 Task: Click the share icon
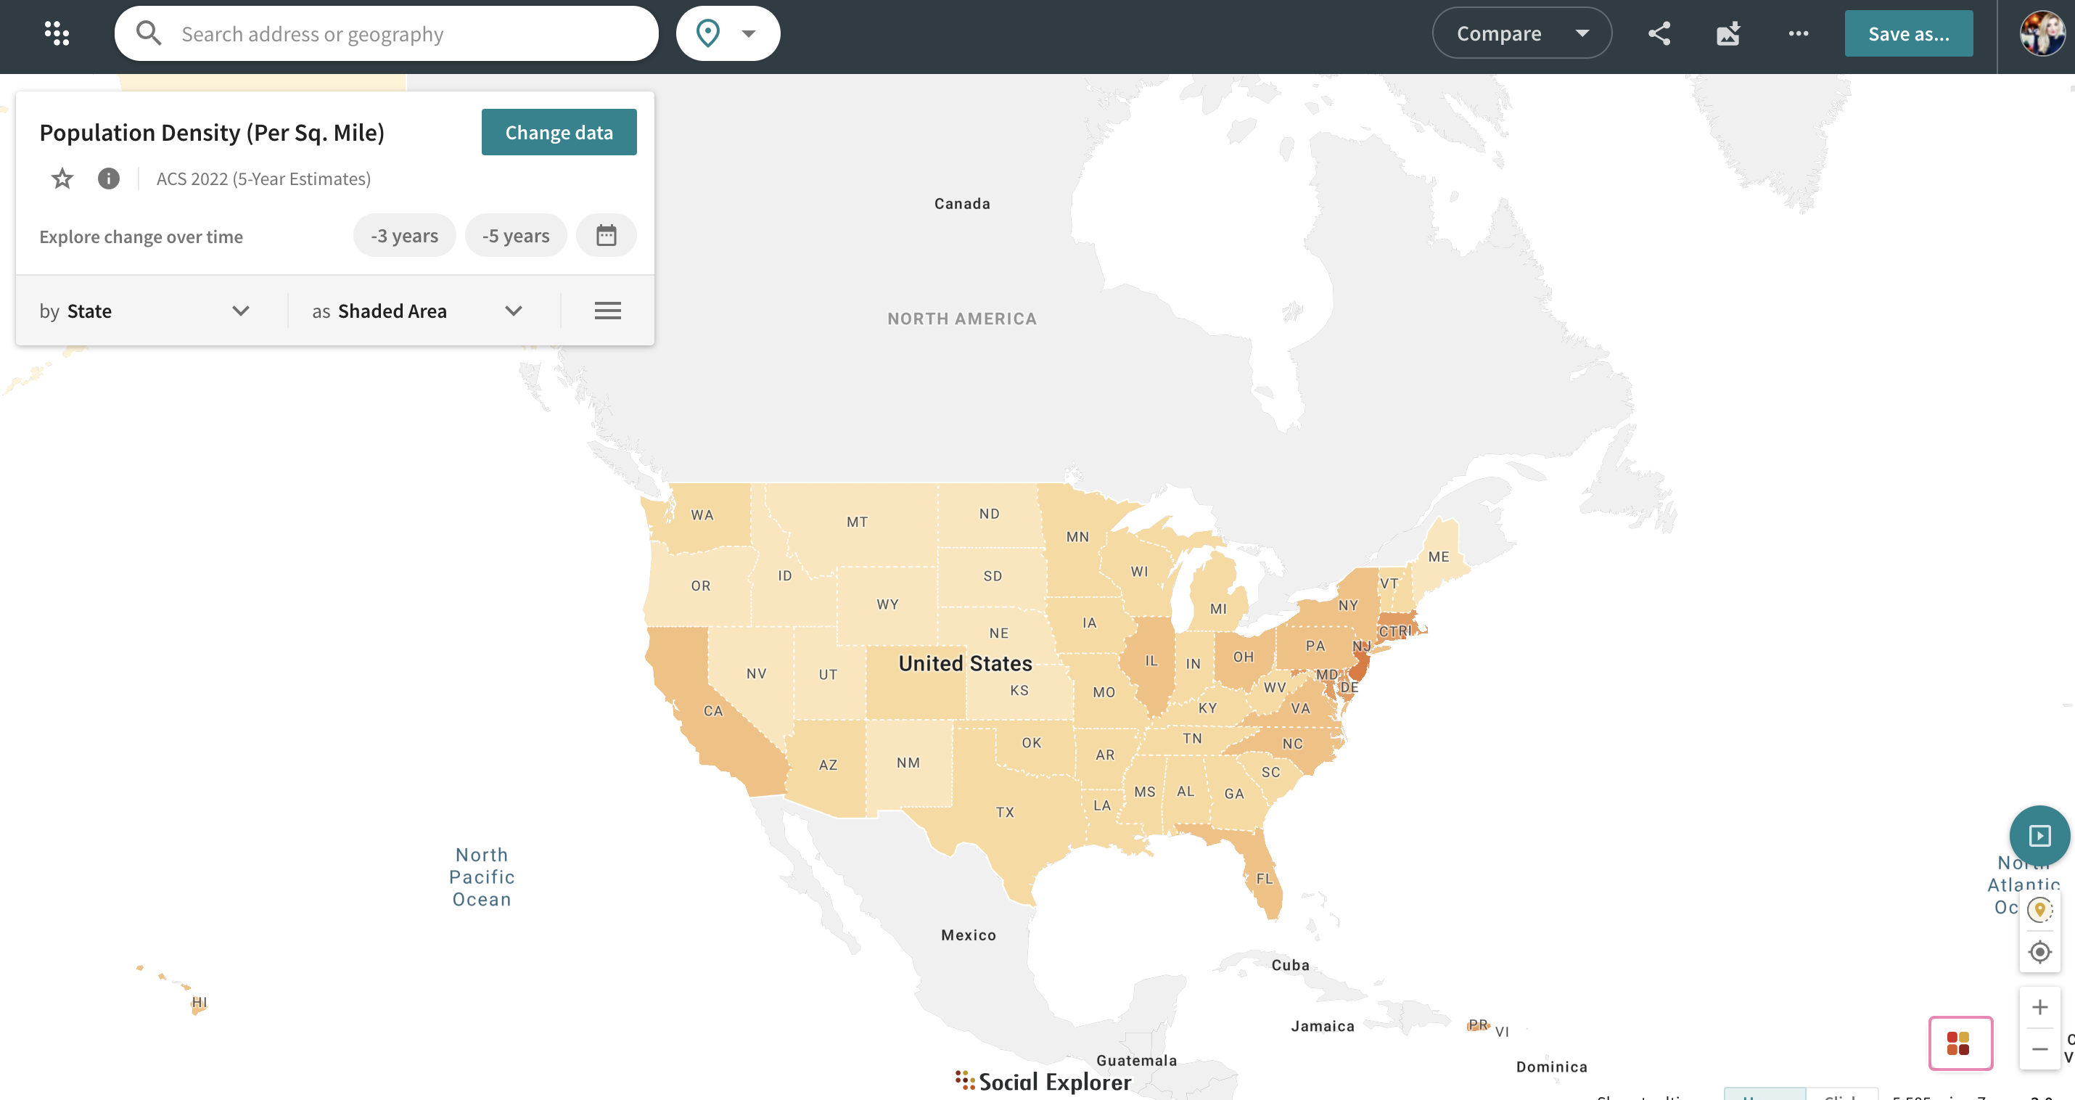1659,33
